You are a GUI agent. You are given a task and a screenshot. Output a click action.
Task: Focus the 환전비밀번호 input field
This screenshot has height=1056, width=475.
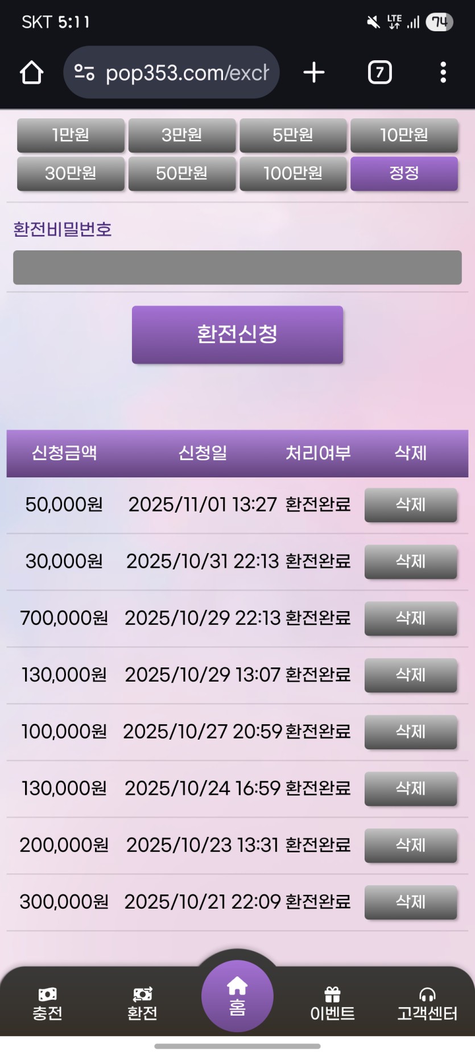tap(237, 267)
